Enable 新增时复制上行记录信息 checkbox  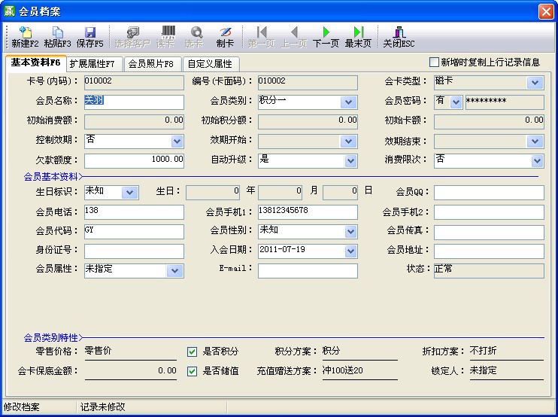(x=434, y=62)
